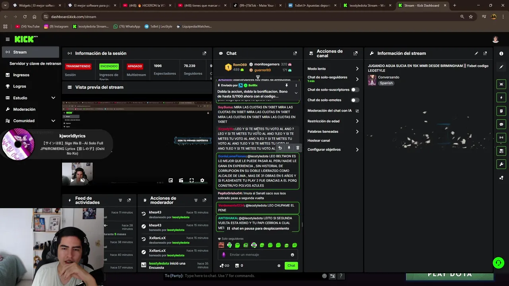Open the profile avatar menu

(x=495, y=39)
